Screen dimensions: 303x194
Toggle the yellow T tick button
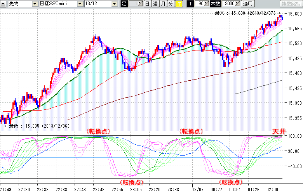pos(178,3)
